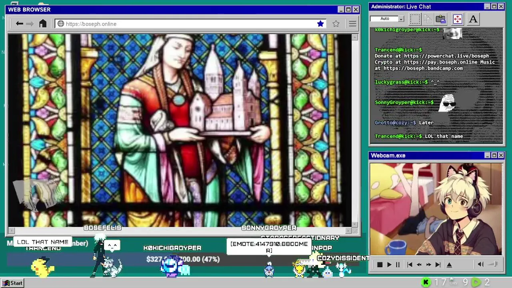The width and height of the screenshot is (512, 288).
Task: Click the browser horizontal scrollbar left arrow
Action: tap(12, 230)
